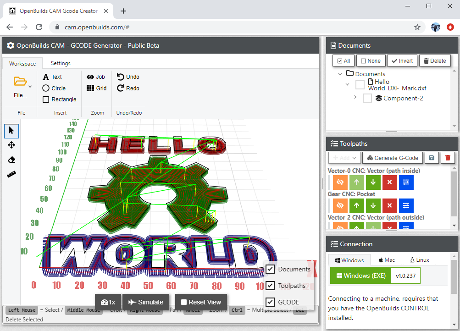Delete all toolpaths with red trash icon
This screenshot has width=460, height=331.
point(448,158)
